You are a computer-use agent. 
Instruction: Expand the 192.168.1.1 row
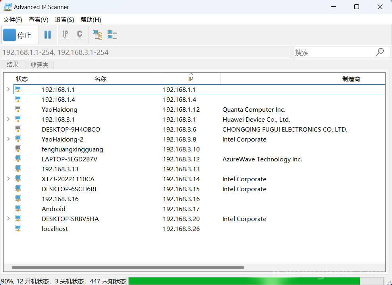click(8, 89)
